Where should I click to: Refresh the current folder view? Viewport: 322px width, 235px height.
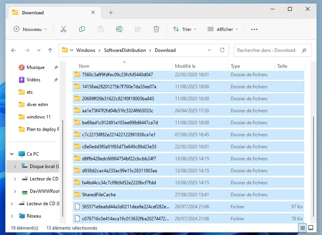222,50
